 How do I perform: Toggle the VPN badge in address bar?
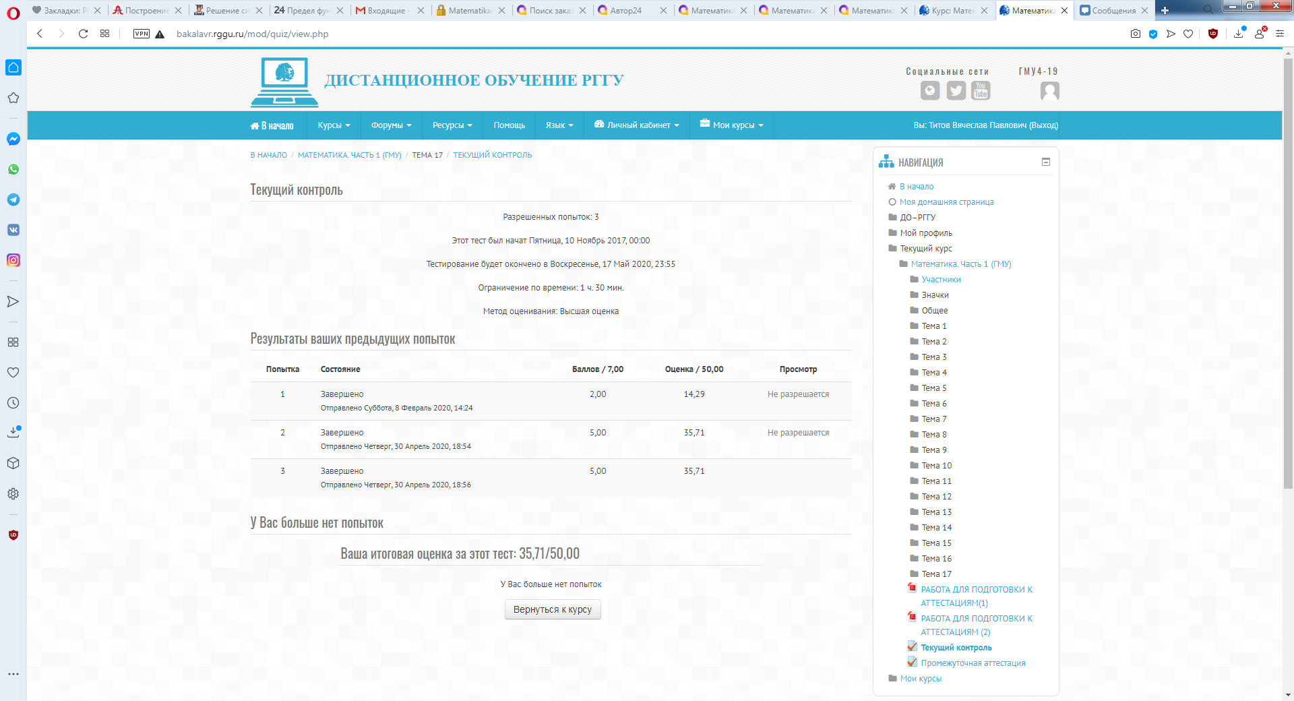tap(142, 34)
